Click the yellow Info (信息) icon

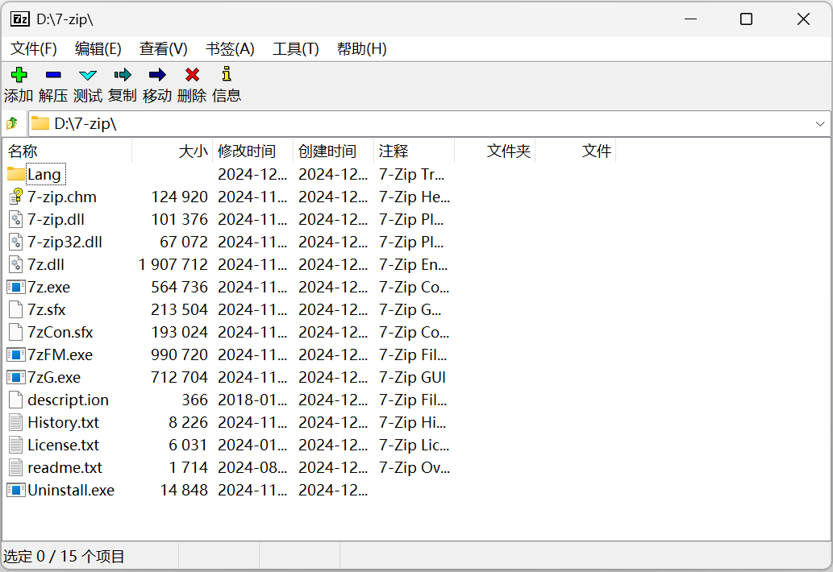(x=227, y=74)
